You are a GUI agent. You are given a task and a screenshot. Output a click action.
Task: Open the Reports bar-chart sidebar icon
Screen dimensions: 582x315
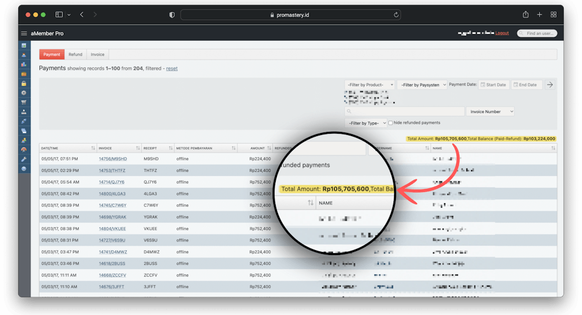[x=24, y=65]
